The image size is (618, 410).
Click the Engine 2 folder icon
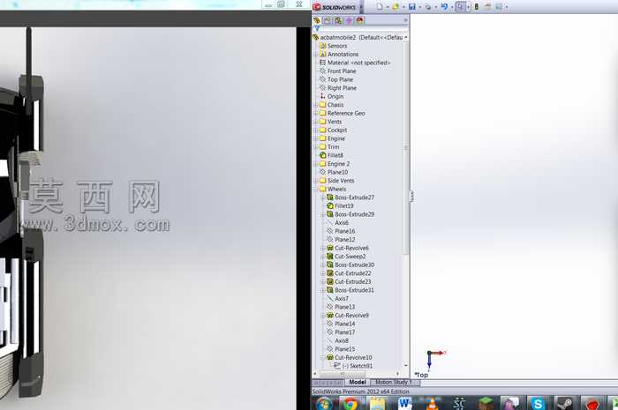tap(323, 164)
